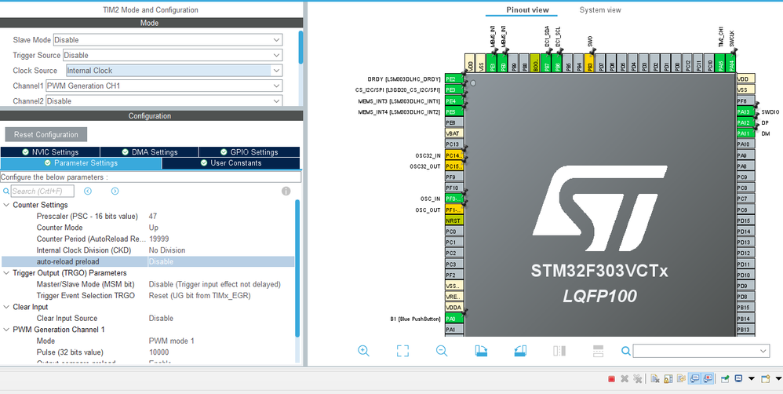Click the vertical split view icon

pyautogui.click(x=559, y=351)
